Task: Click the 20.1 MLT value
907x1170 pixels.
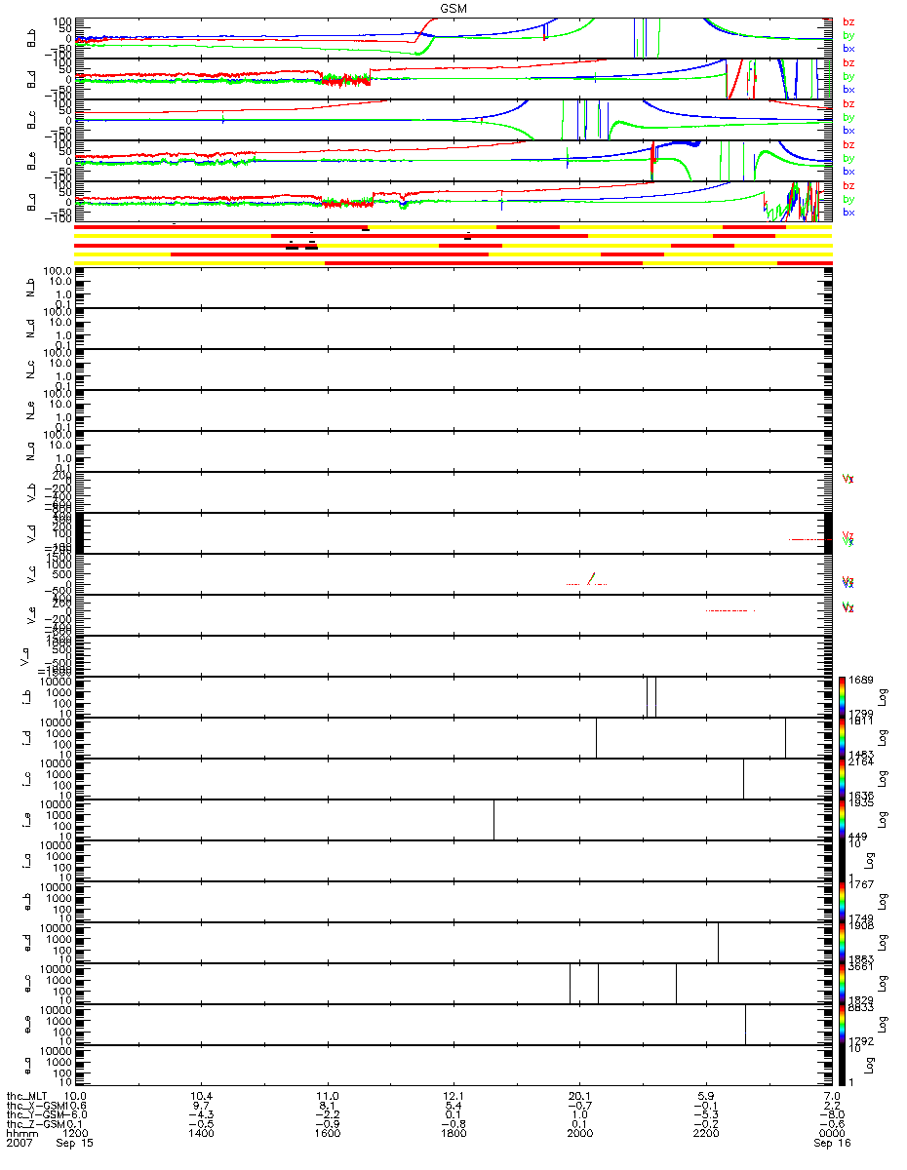Action: pyautogui.click(x=579, y=1096)
